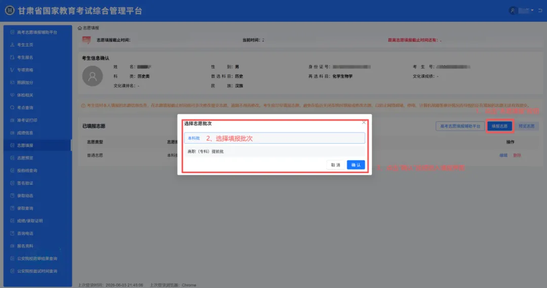Image resolution: width=547 pixels, height=288 pixels.
Task: Click the 选择志愿批次 dialog title
Action: [x=198, y=124]
